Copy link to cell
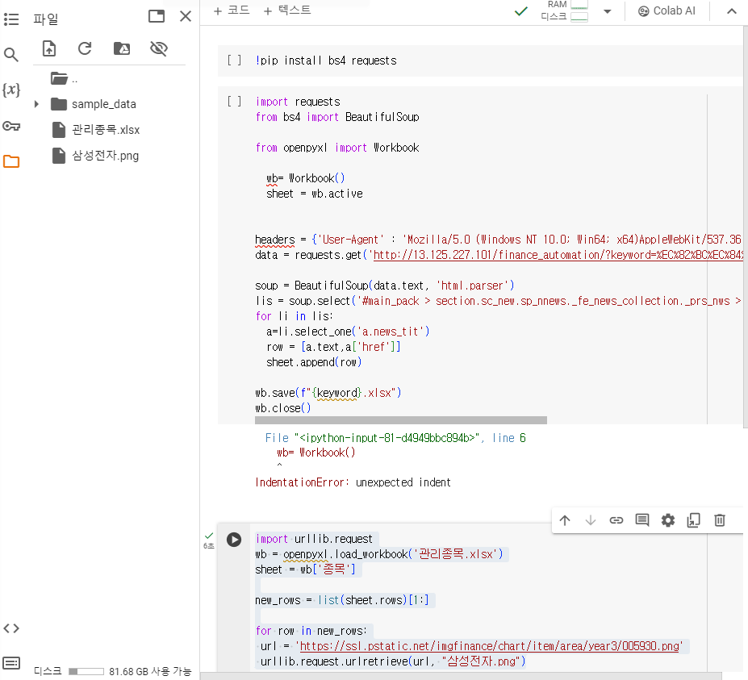 coord(616,520)
